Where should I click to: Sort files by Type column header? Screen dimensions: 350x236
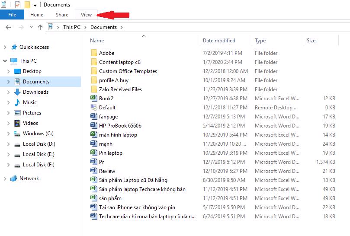[260, 41]
